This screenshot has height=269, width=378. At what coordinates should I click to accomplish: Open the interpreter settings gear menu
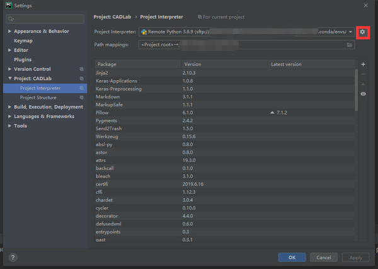(x=362, y=31)
